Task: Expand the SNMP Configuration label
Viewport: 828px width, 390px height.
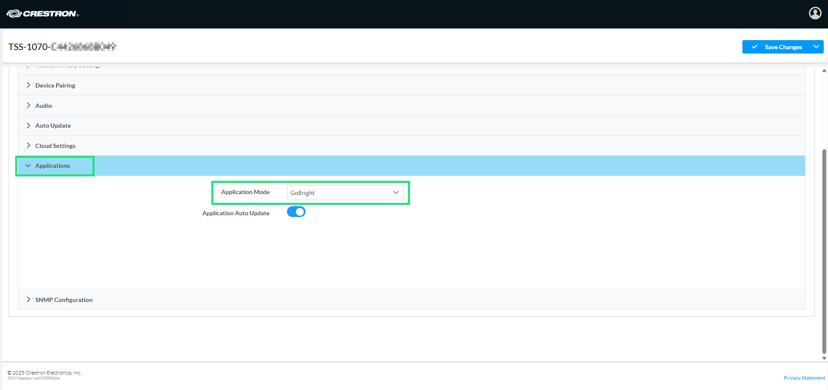Action: point(64,300)
